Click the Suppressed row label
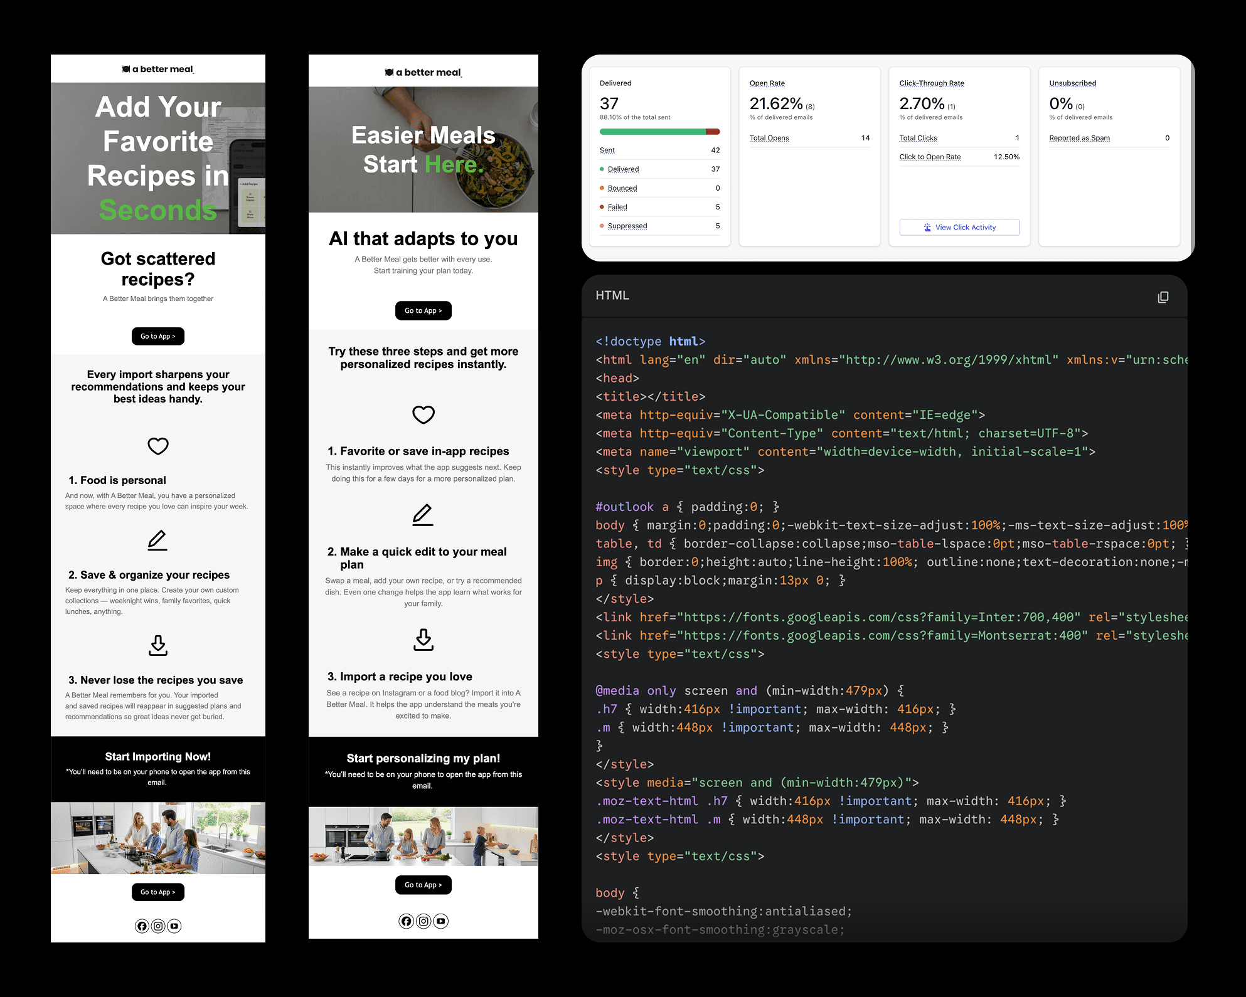This screenshot has width=1246, height=997. 627,226
